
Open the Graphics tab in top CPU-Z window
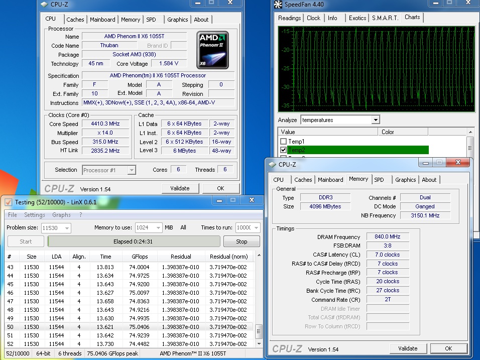click(x=178, y=20)
